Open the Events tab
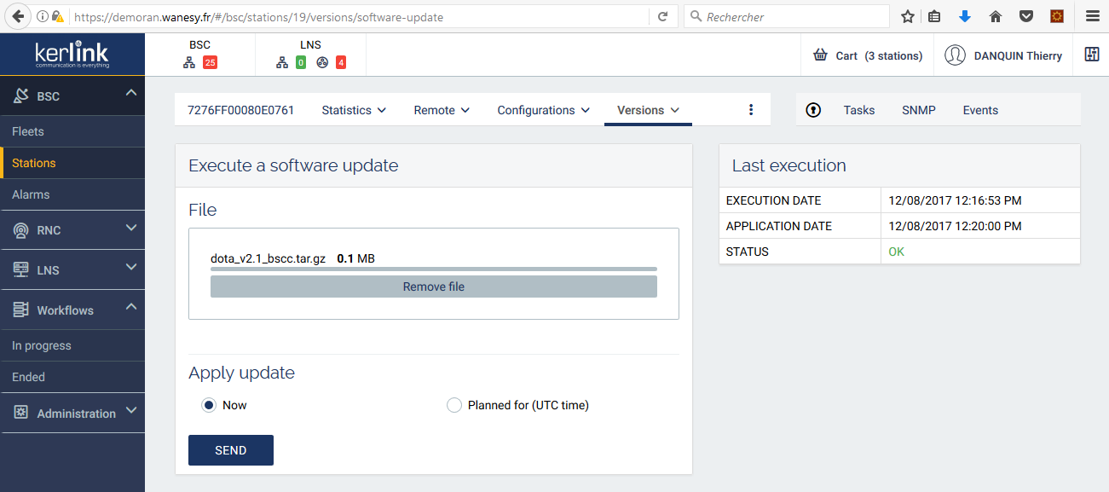The height and width of the screenshot is (492, 1109). [x=980, y=110]
